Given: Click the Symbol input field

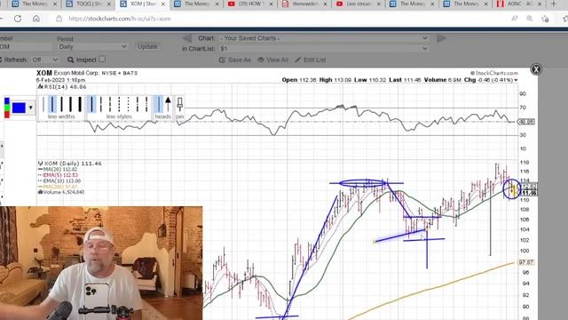Looking at the screenshot, I should tap(26, 47).
